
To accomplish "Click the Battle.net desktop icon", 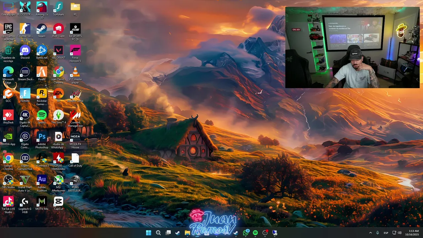I will tap(42, 52).
